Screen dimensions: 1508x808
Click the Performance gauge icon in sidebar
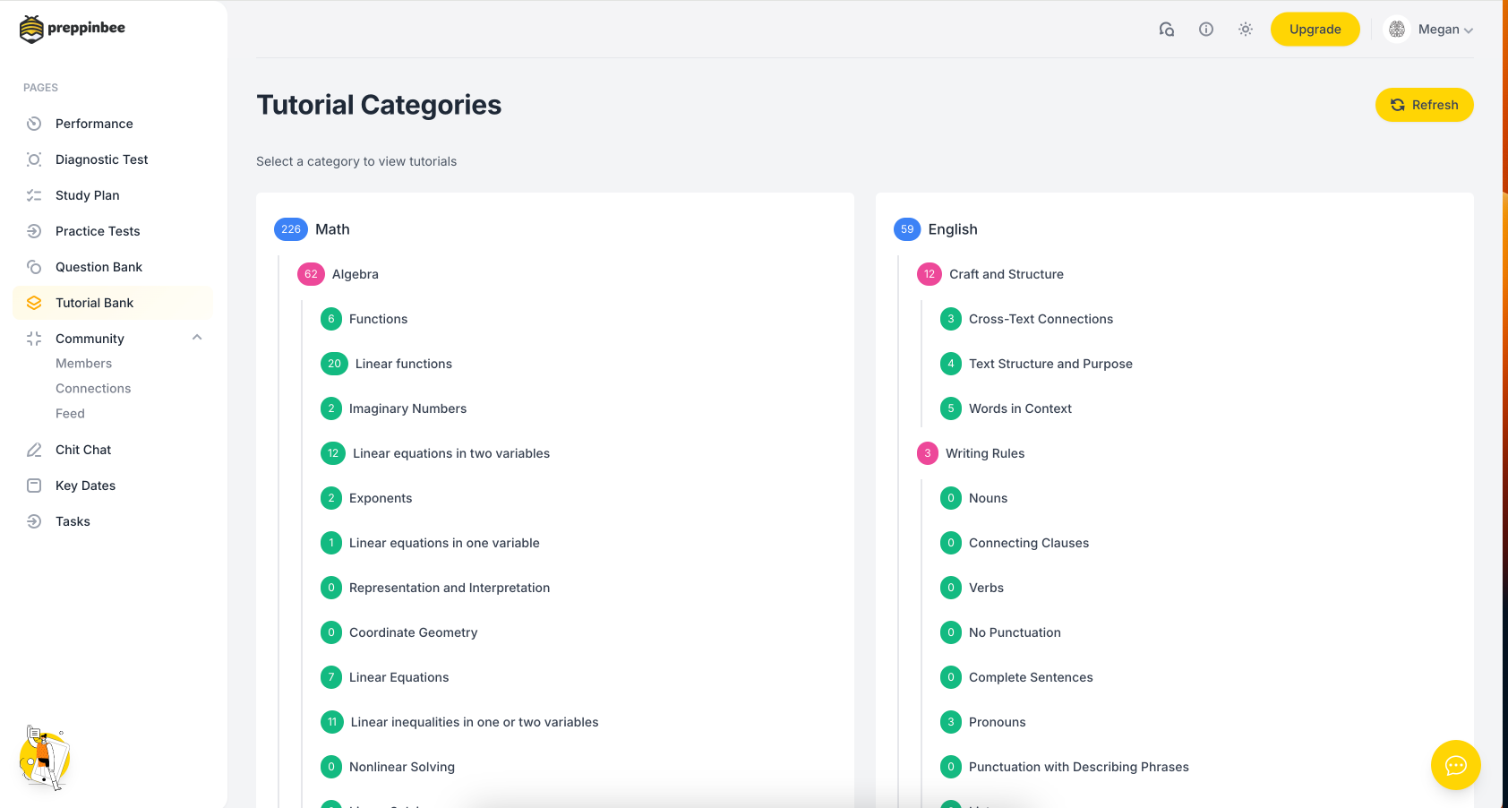click(x=34, y=124)
